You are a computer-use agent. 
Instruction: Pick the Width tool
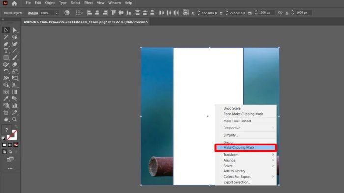[x=6, y=78]
